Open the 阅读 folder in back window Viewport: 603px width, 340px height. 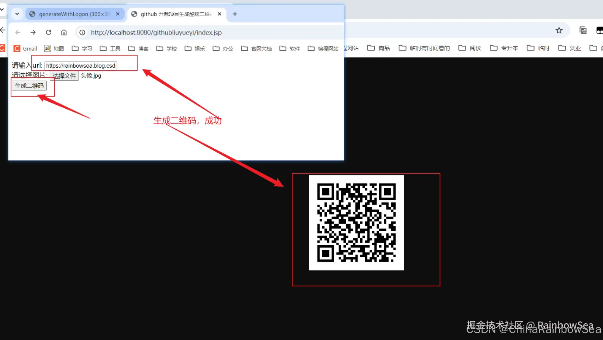[470, 48]
